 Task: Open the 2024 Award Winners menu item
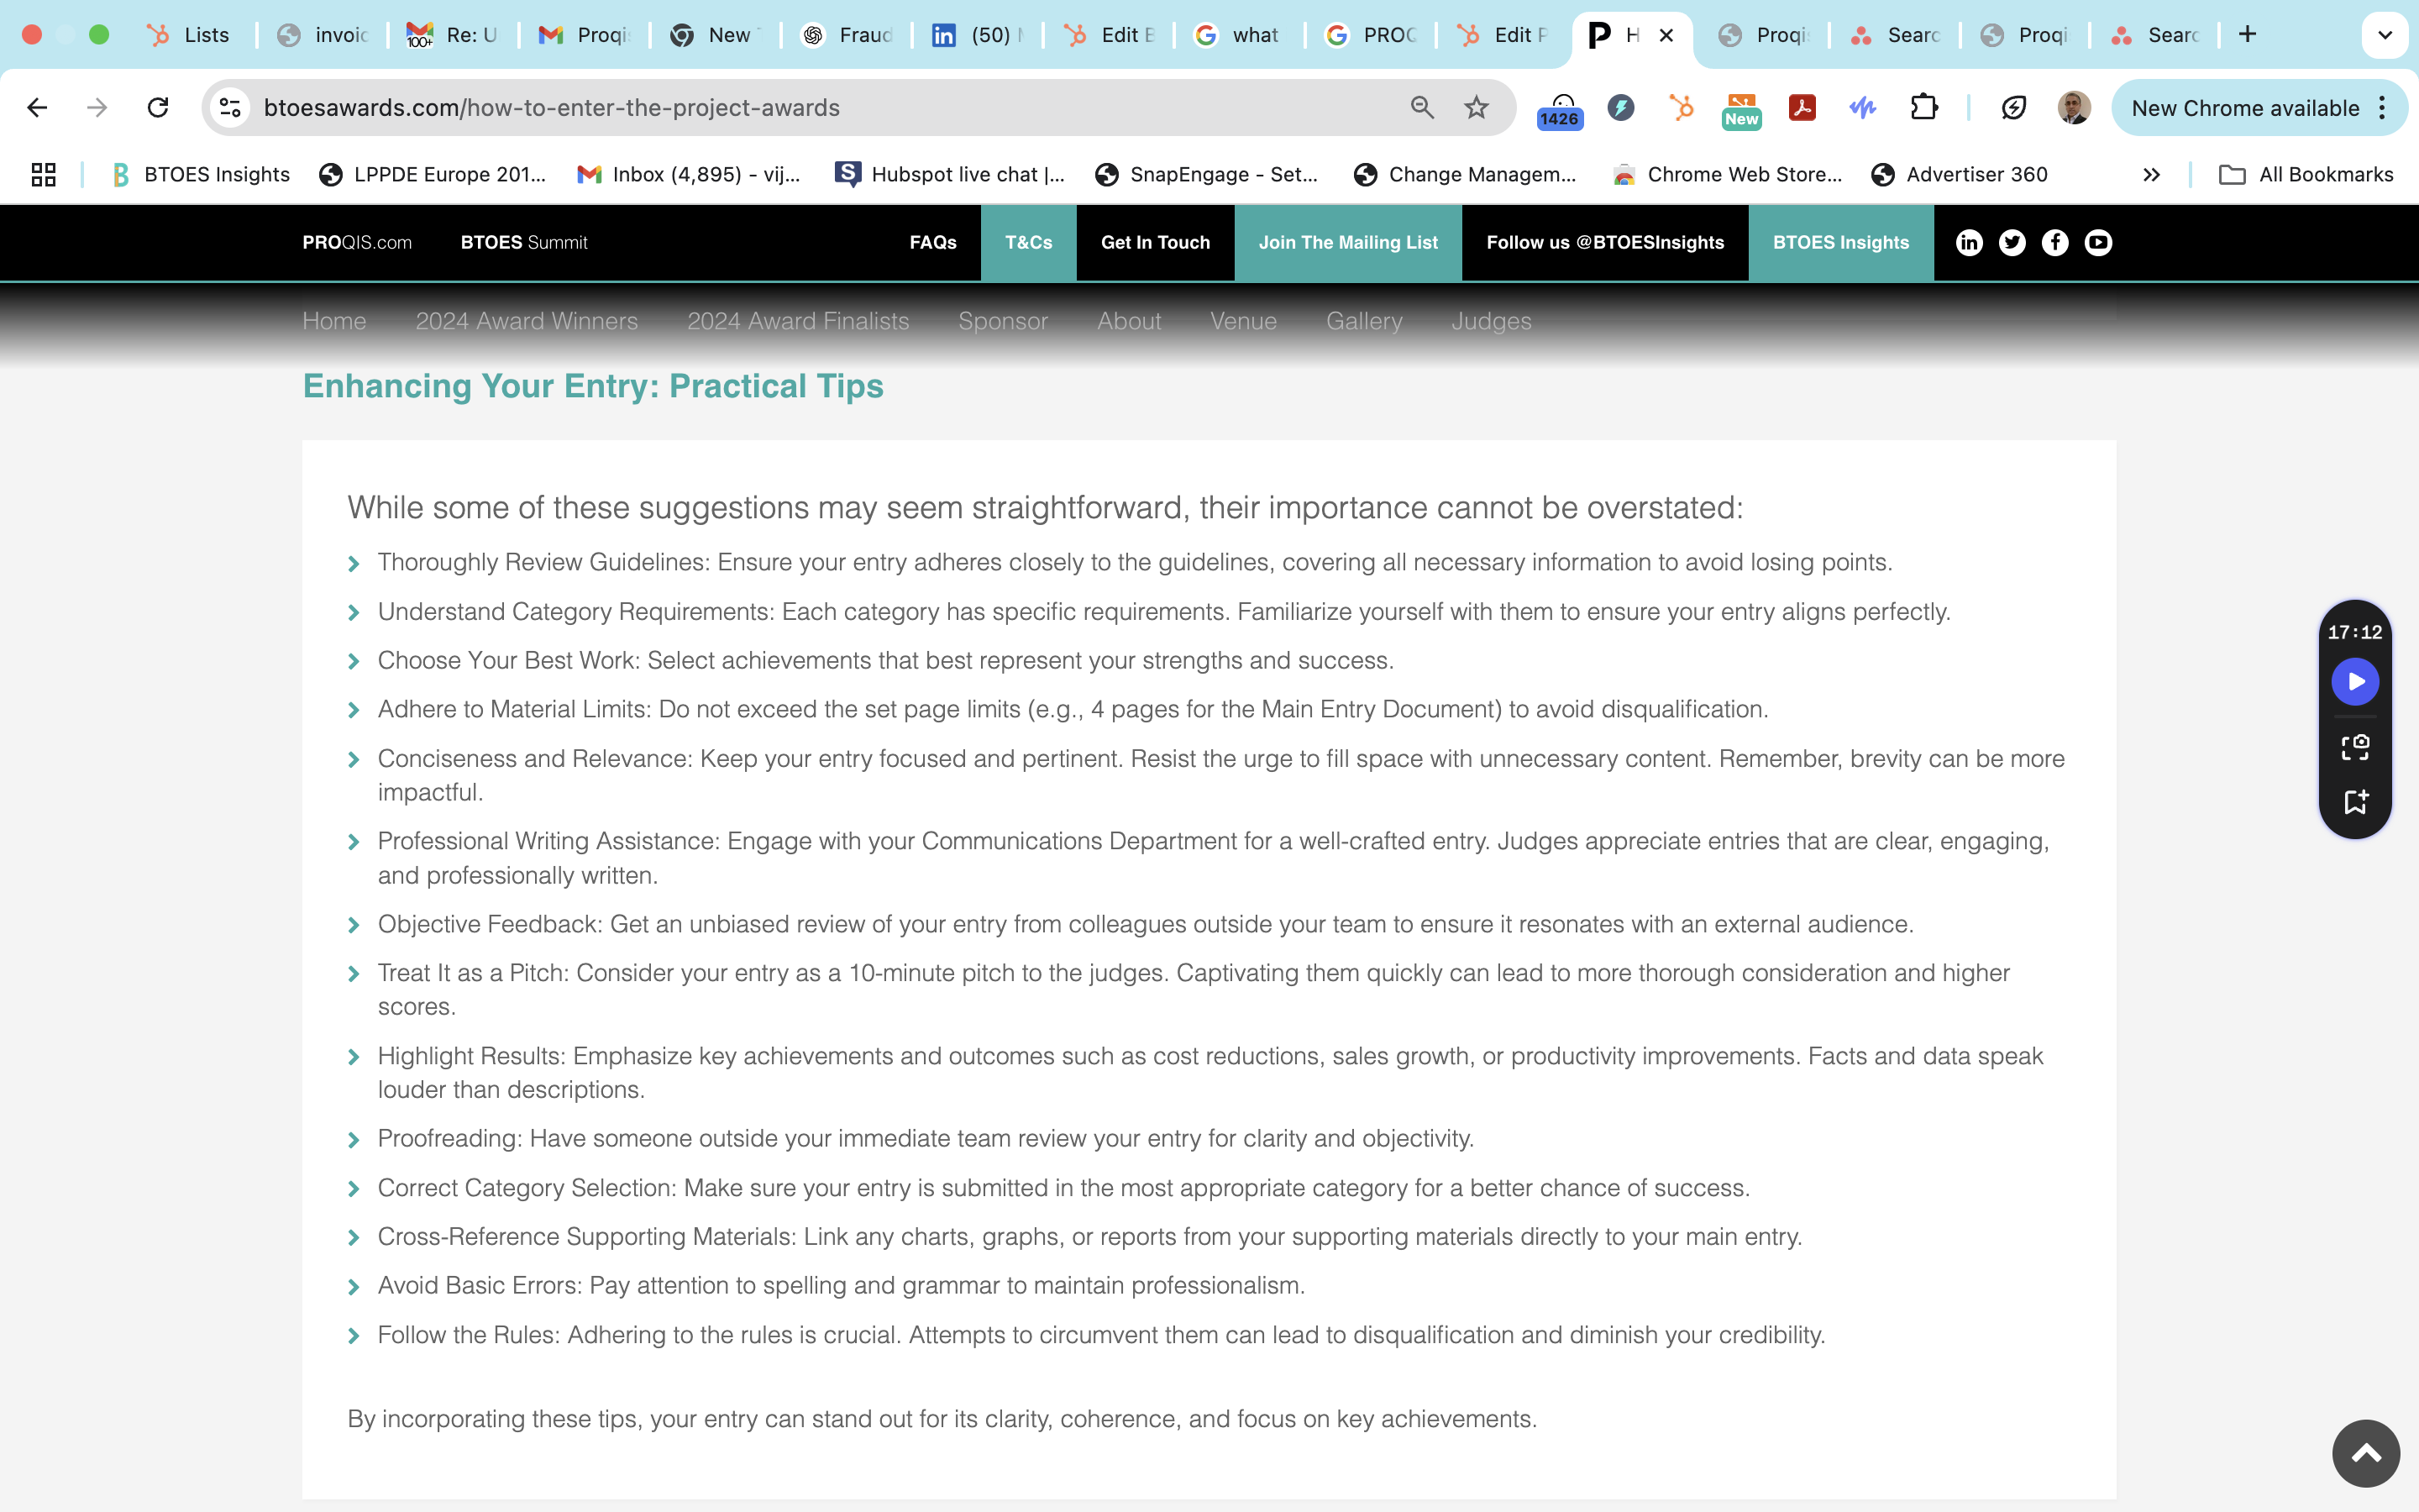tap(526, 321)
